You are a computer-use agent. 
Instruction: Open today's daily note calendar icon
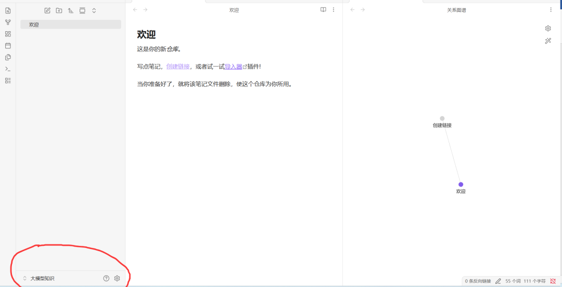[8, 46]
